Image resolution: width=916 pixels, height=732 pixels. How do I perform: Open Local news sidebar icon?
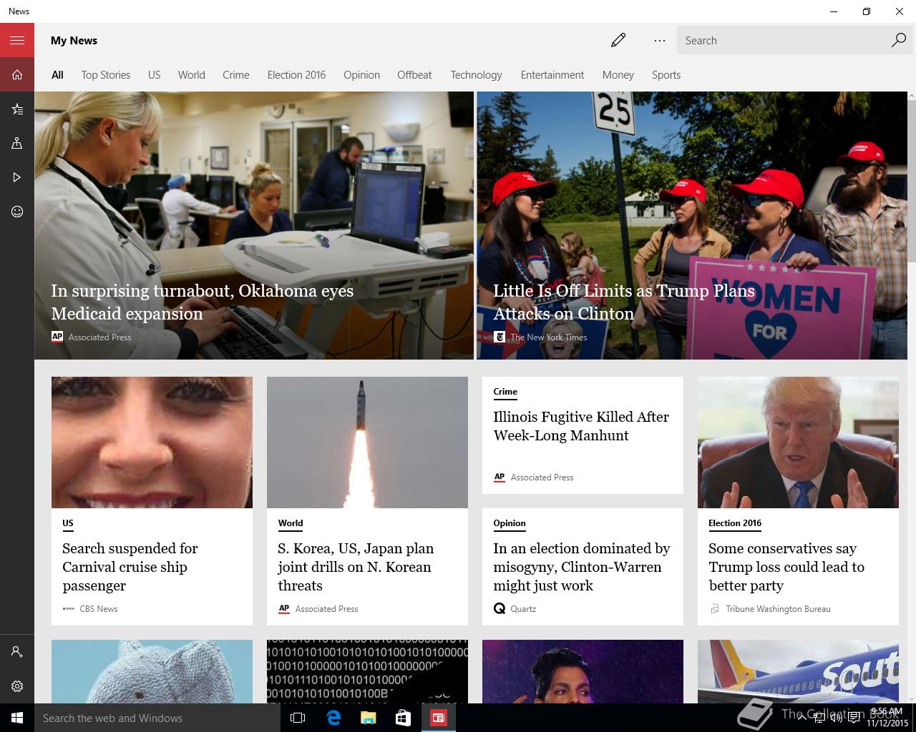point(17,143)
